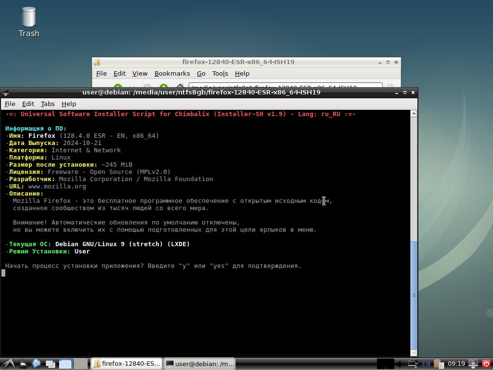This screenshot has width=493, height=370.
Task: Close the terminal window
Action: tap(413, 92)
